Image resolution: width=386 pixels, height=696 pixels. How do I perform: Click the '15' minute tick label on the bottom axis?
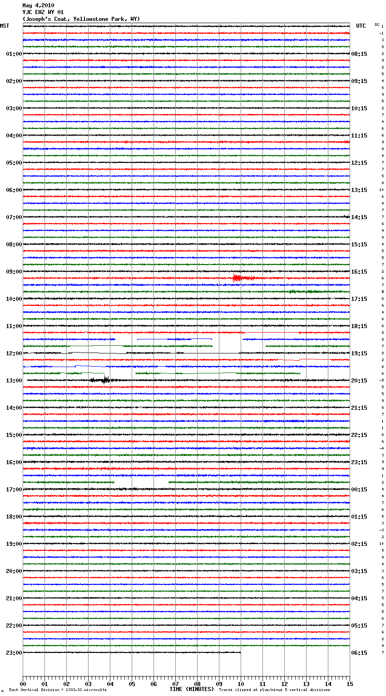coord(350,684)
